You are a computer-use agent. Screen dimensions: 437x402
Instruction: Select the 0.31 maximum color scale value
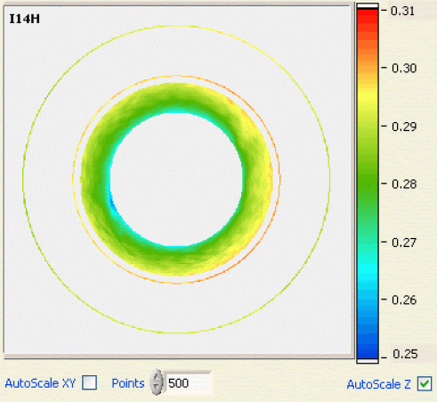pyautogui.click(x=402, y=11)
